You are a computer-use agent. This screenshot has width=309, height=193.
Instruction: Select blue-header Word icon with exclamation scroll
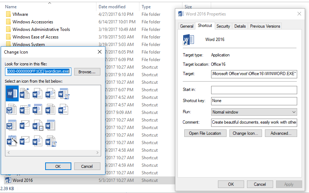point(63,93)
